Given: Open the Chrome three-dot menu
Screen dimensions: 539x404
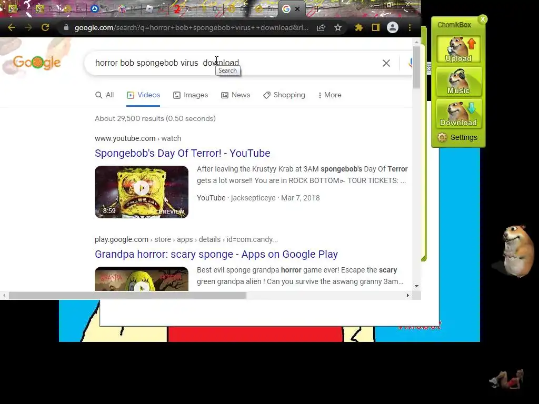Looking at the screenshot, I should pos(410,27).
